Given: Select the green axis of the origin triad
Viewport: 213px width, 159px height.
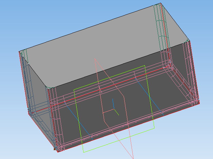Looking at the screenshot, I should [x=116, y=112].
